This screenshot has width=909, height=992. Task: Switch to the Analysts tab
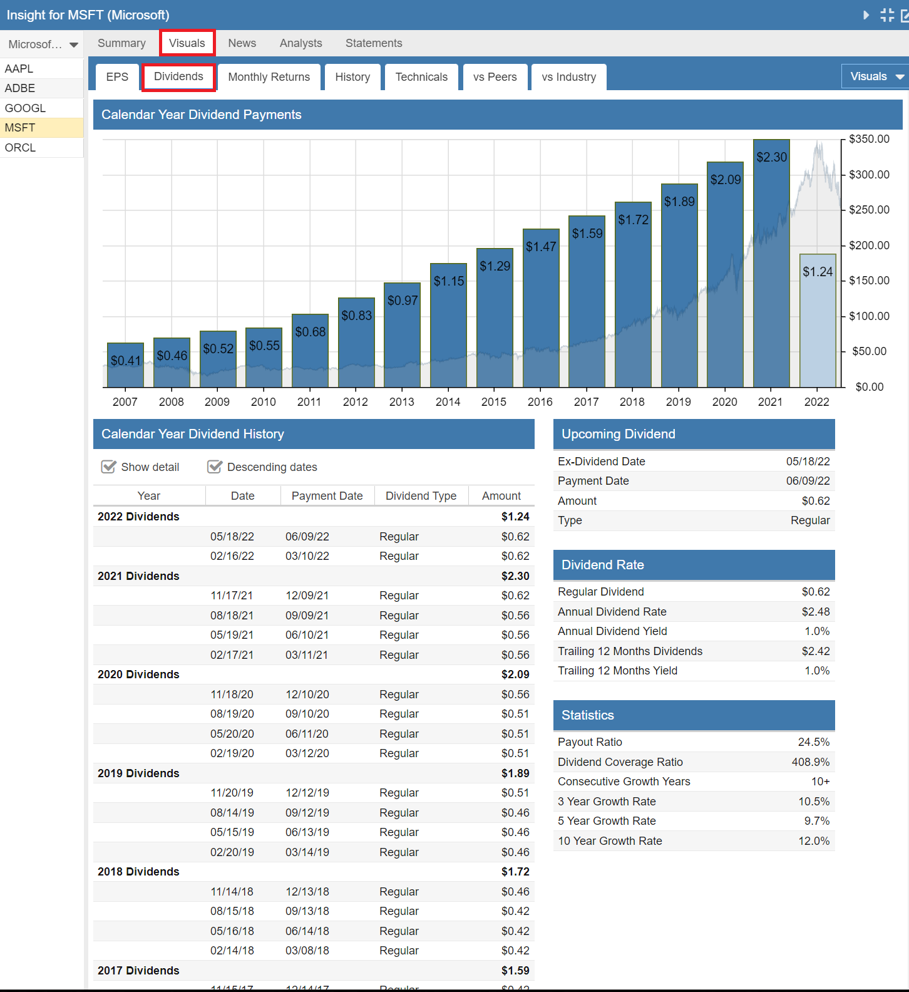coord(301,43)
